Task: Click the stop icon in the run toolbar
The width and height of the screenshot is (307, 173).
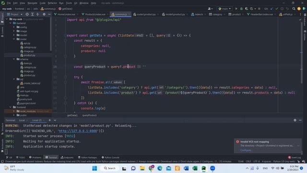Action: click(x=259, y=9)
